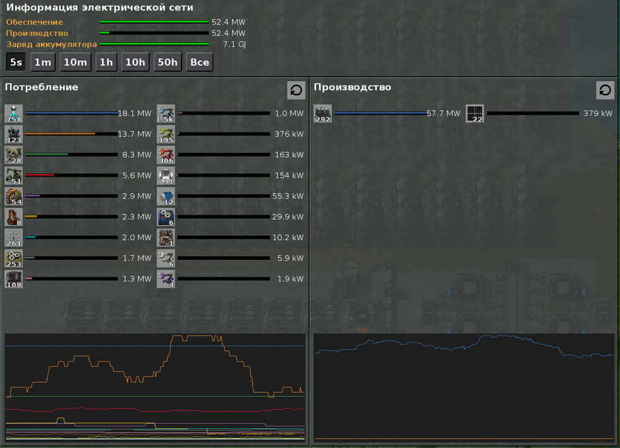
Task: Select the steam engine producer icon, 292
Action: (322, 114)
